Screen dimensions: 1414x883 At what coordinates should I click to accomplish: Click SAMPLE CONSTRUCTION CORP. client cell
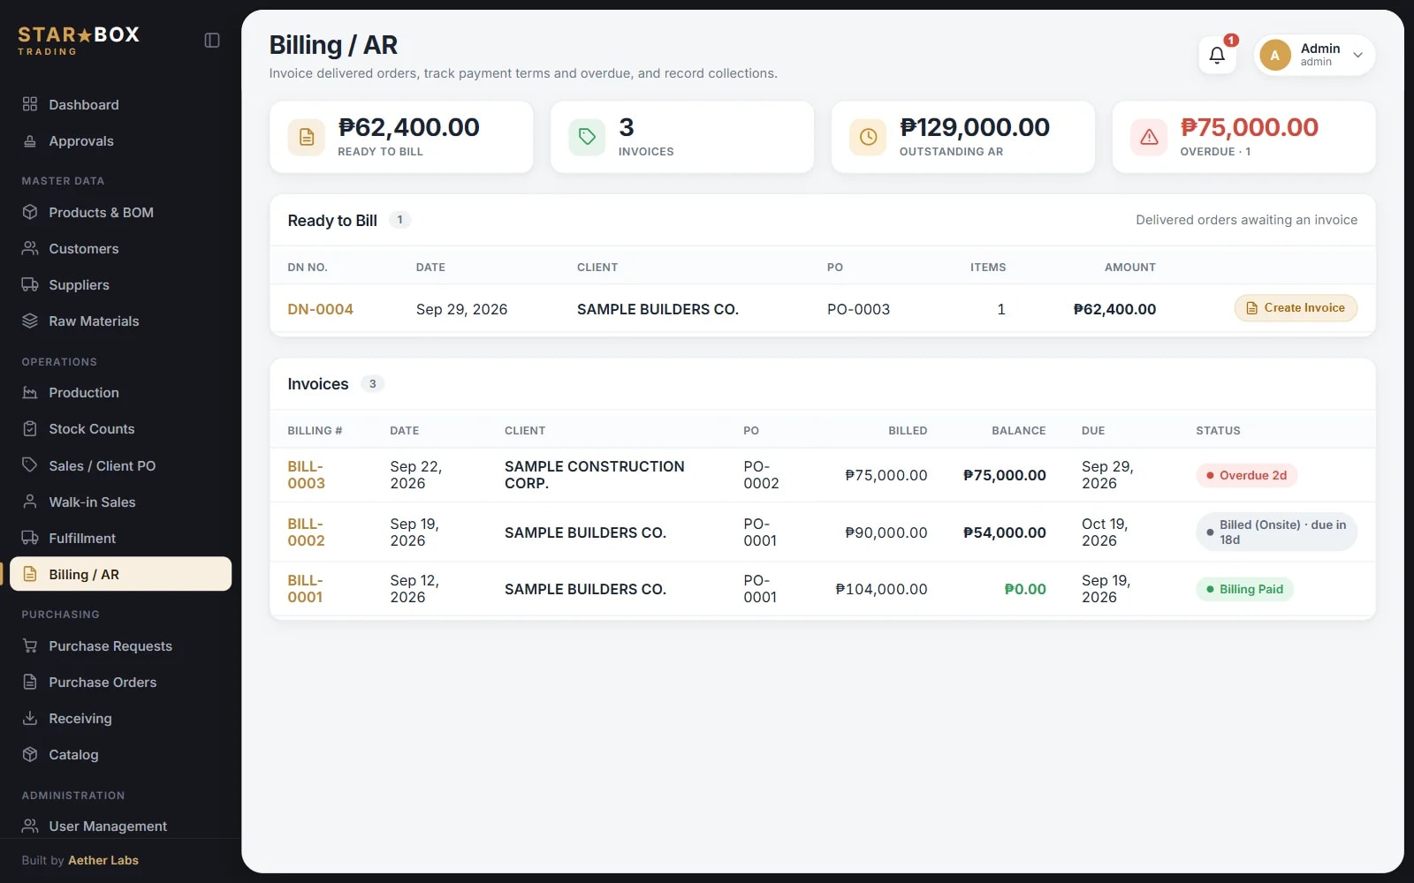pyautogui.click(x=595, y=475)
